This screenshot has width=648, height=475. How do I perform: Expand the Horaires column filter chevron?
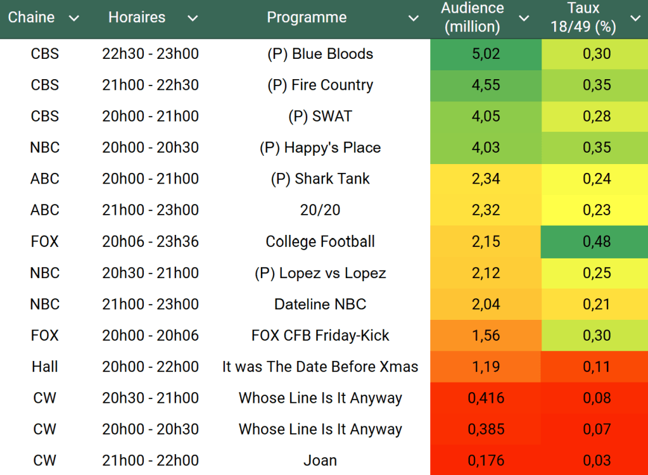click(x=193, y=18)
